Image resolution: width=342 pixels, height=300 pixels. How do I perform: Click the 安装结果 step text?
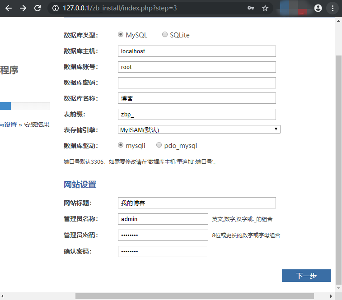(37, 125)
